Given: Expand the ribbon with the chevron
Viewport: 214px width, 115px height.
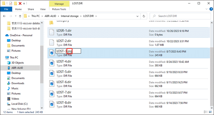Looking at the screenshot, I should pyautogui.click(x=206, y=9).
